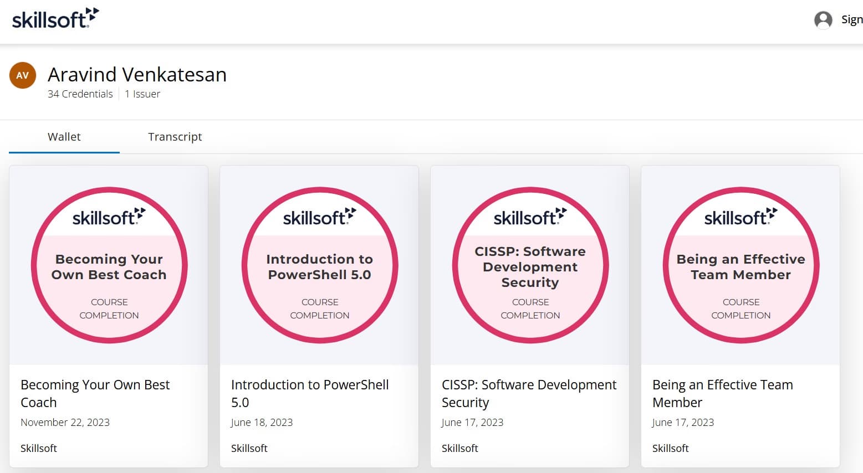Click the June 18, 2023 date
The image size is (863, 473).
[x=262, y=423]
